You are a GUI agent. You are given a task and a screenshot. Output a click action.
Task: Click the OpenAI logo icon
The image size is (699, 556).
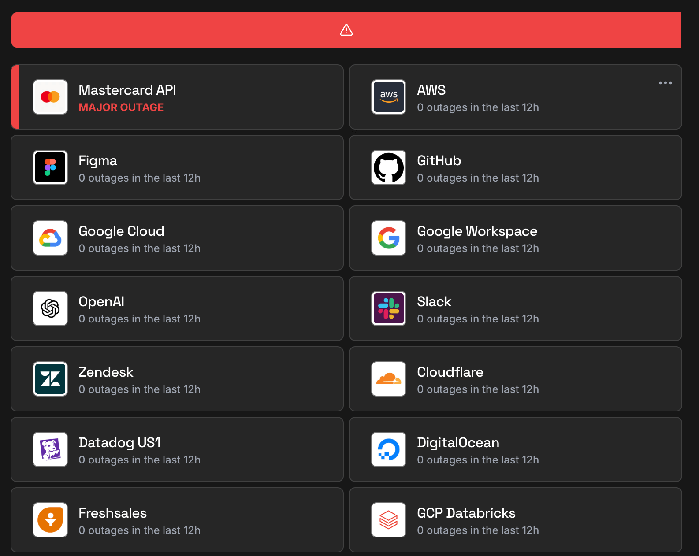(50, 308)
